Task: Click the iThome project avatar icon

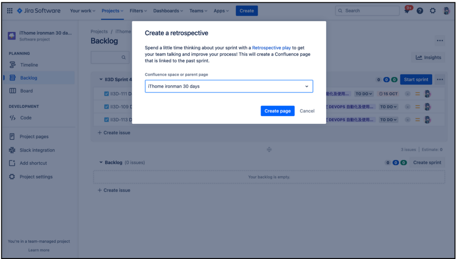Action: pyautogui.click(x=12, y=36)
